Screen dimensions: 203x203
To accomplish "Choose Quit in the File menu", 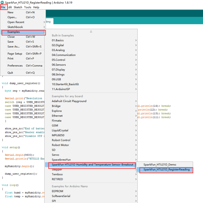I will click(23, 73).
